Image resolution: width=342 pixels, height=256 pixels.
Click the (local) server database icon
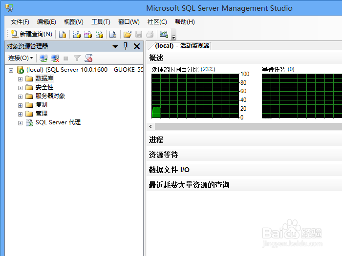[21, 70]
